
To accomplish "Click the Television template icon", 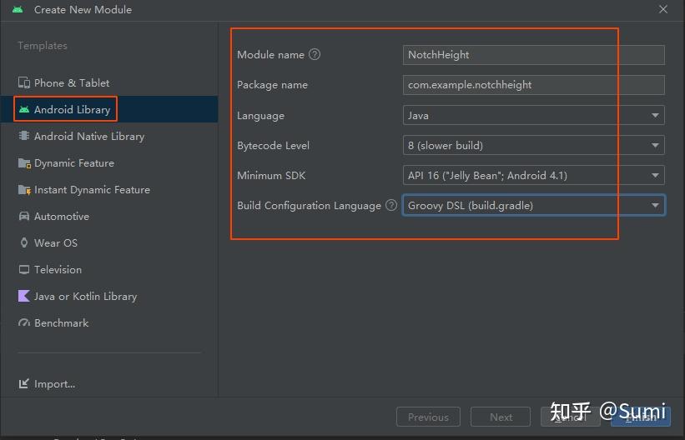I will click(x=24, y=269).
